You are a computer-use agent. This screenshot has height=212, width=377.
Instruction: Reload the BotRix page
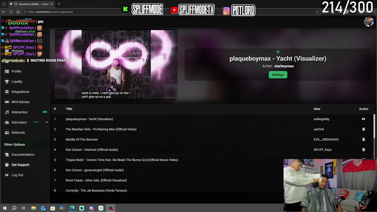coord(11,12)
